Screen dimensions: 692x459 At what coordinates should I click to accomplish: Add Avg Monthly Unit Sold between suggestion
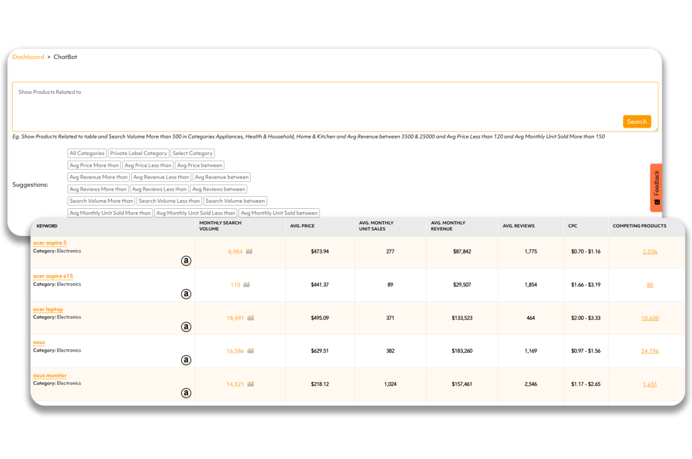coord(279,213)
